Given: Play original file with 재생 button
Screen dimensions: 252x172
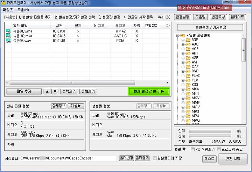Looking at the screenshot, I should tap(76, 106).
